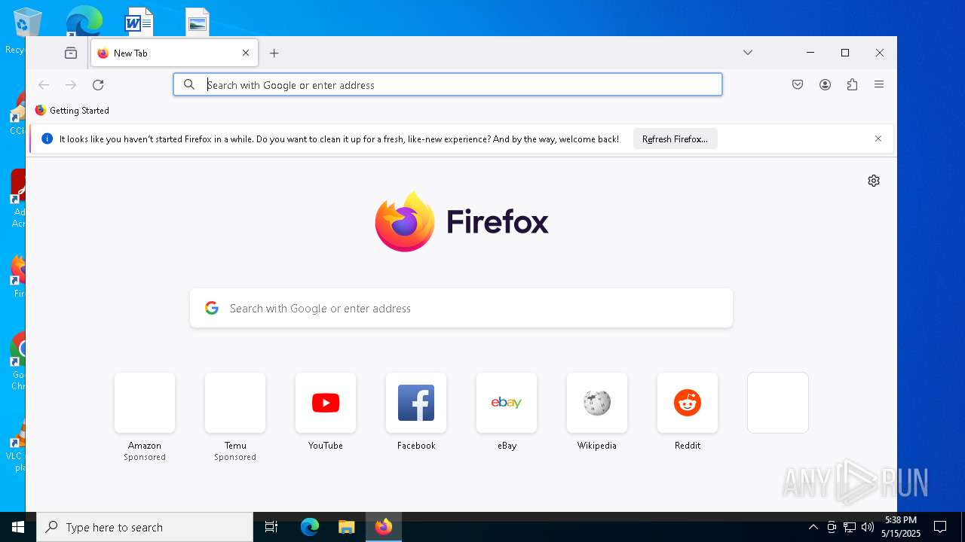Go back one page
Screen dimensions: 965x542
pos(44,85)
